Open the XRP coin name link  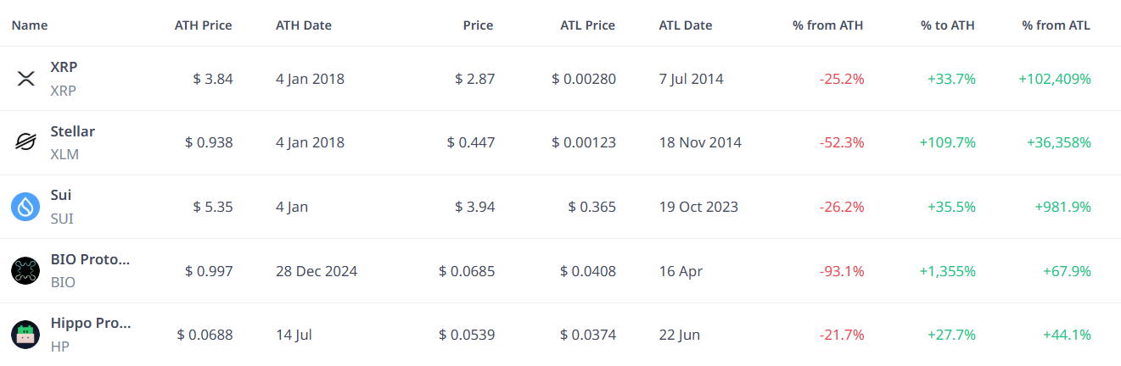(64, 67)
